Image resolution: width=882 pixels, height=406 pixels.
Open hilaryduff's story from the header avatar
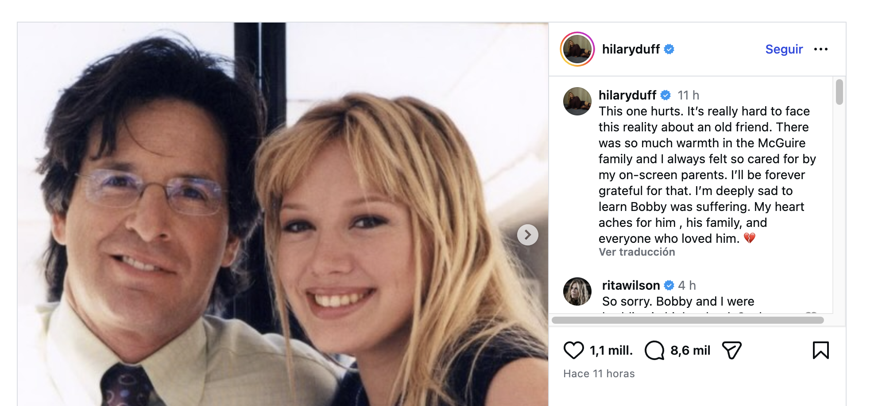tap(577, 49)
